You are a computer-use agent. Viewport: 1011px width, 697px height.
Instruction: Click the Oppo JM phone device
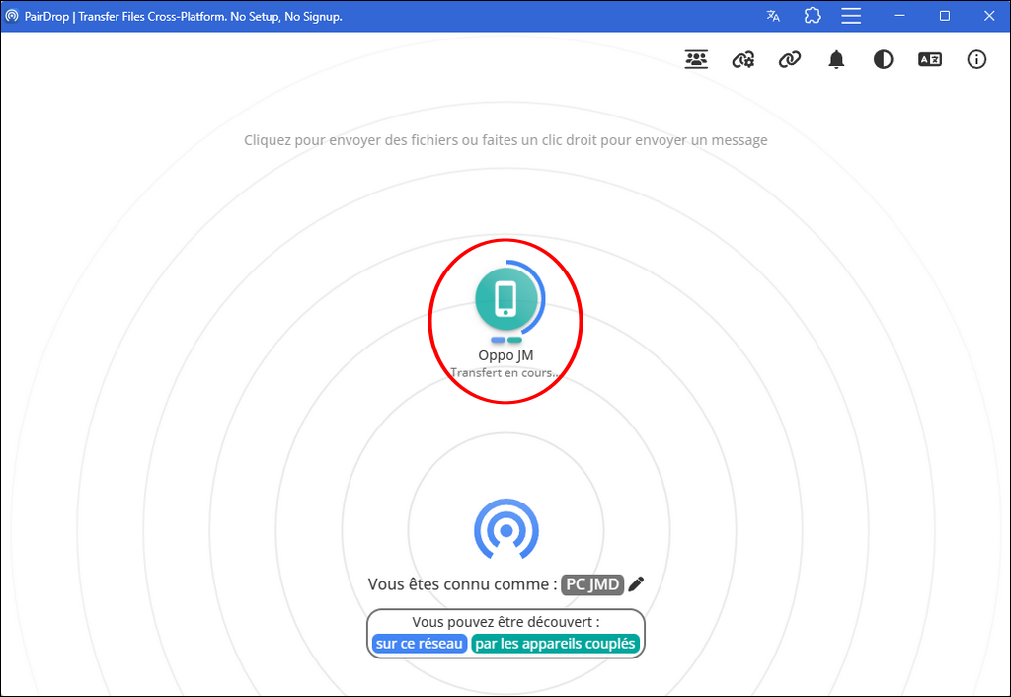505,298
